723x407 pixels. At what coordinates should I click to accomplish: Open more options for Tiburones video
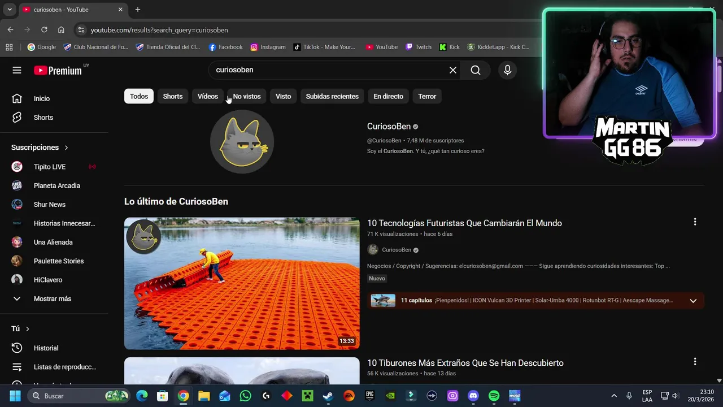coord(695,362)
